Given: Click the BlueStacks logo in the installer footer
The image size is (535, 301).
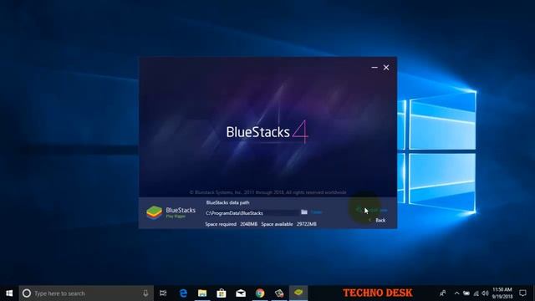Looking at the screenshot, I should tap(171, 212).
